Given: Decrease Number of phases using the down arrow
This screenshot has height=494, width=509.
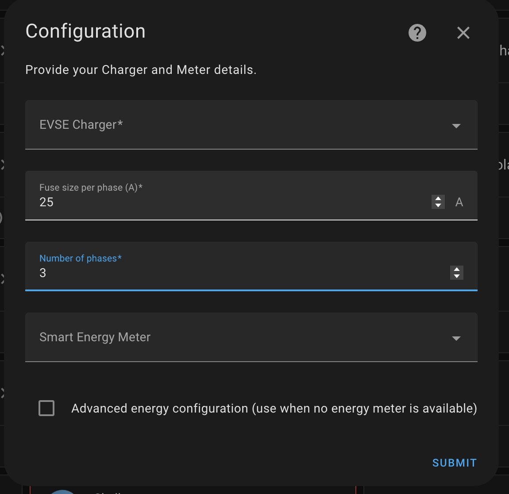Looking at the screenshot, I should tap(456, 276).
